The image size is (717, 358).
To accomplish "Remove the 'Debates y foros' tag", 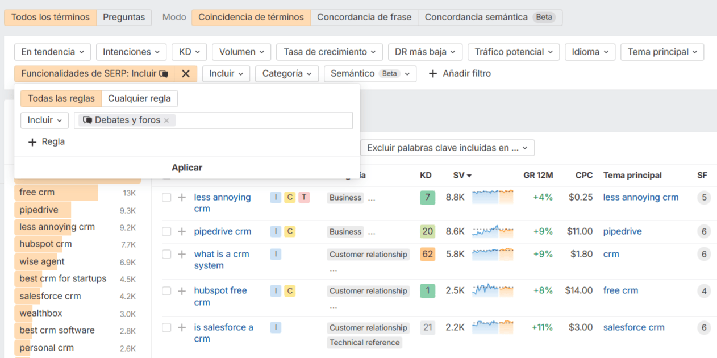I will click(166, 120).
